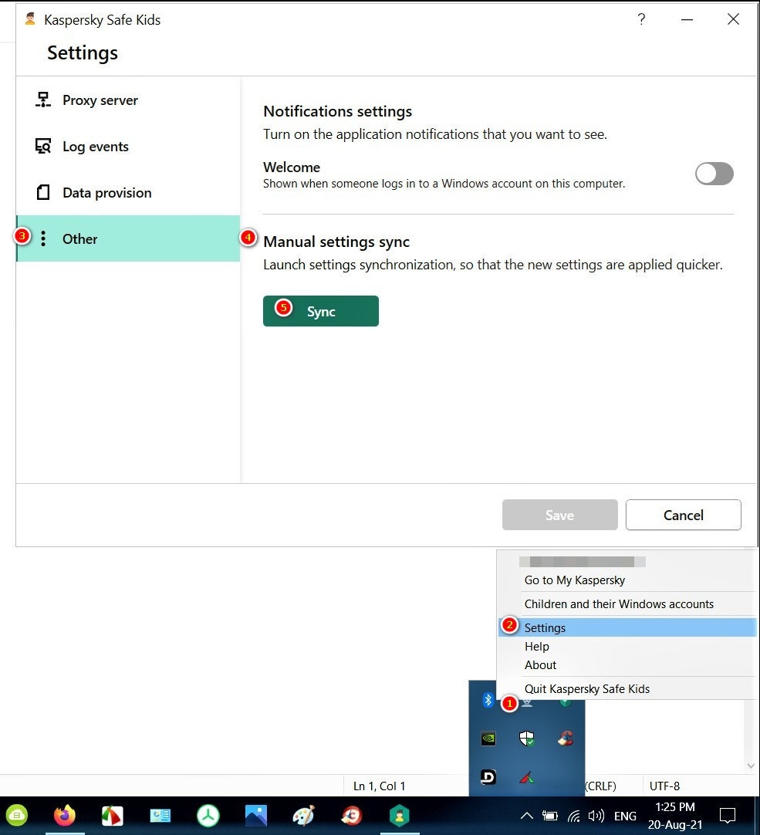Click the green Kaspersky shield tray icon
The width and height of the screenshot is (760, 835).
pos(565,703)
